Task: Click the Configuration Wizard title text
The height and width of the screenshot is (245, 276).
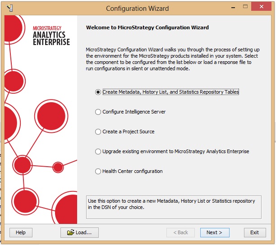Action: point(138,9)
